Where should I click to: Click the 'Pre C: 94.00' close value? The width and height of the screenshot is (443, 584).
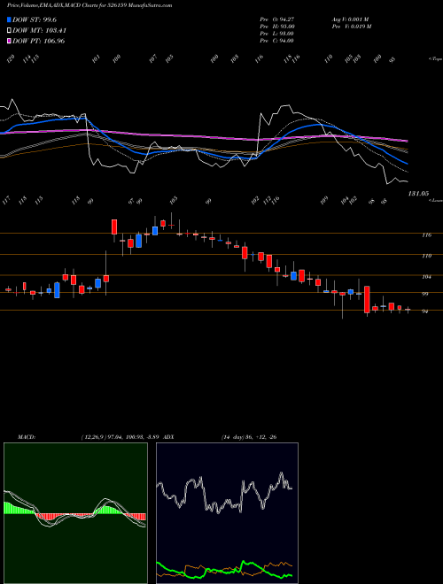pos(277,41)
